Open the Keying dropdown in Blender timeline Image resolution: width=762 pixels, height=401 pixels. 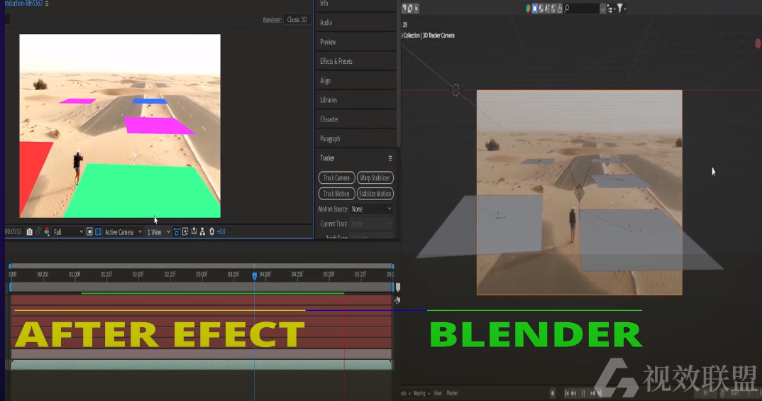[422, 393]
